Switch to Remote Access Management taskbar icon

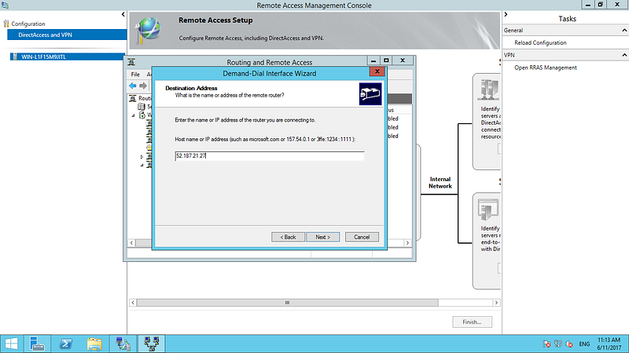pos(123,344)
